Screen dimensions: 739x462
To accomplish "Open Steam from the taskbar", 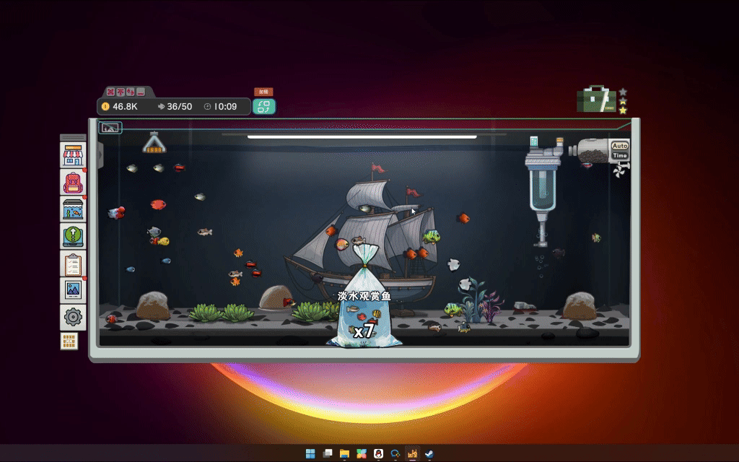I will pyautogui.click(x=429, y=453).
